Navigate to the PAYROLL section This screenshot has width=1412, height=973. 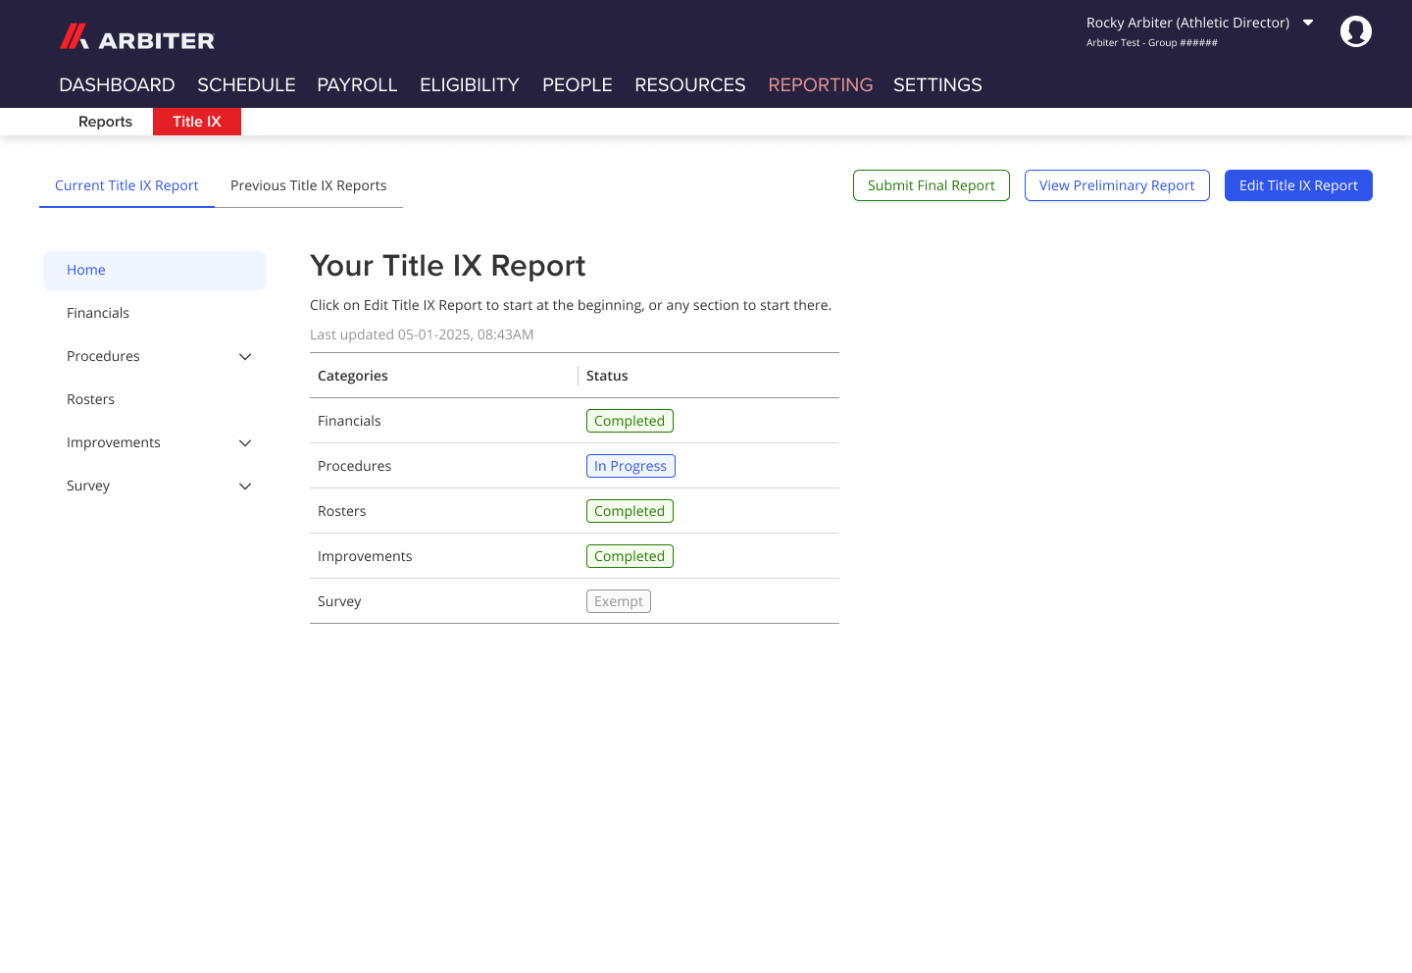pos(357,85)
